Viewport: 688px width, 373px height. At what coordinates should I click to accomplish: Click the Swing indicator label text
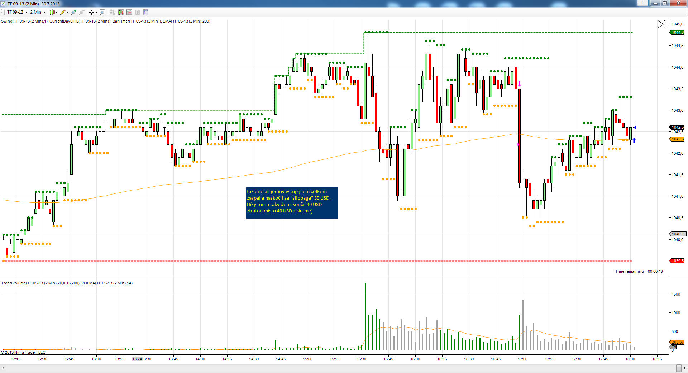click(24, 21)
